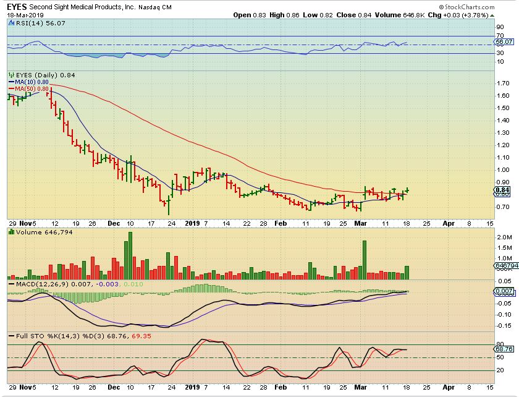Click the 1.00 price axis label
This screenshot has width=519, height=397.
point(503,170)
